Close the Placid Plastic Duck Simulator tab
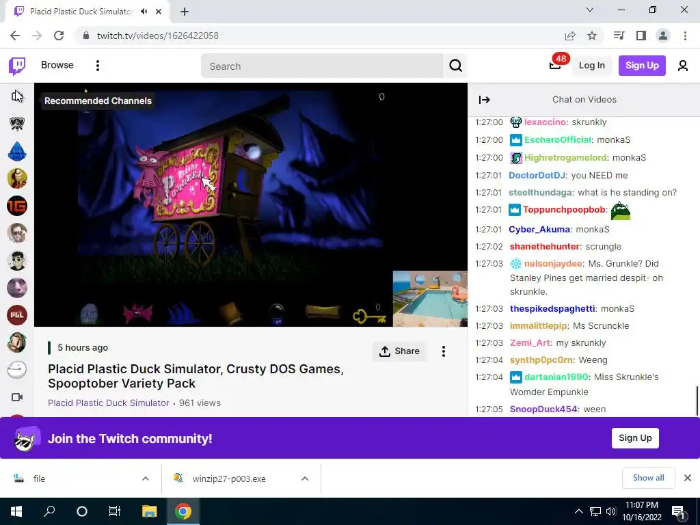This screenshot has width=700, height=525. pyautogui.click(x=158, y=12)
